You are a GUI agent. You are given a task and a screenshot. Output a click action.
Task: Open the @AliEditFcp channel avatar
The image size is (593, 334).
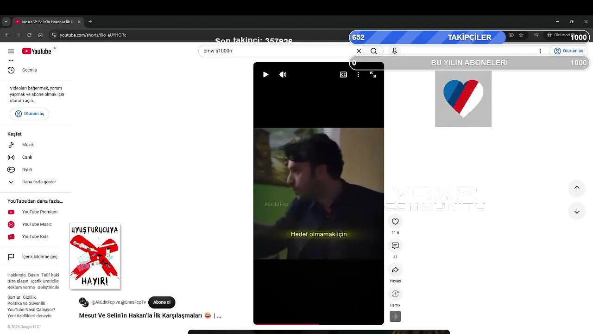click(x=84, y=302)
